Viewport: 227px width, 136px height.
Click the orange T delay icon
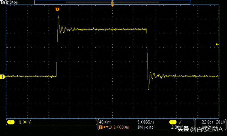tap(101, 127)
